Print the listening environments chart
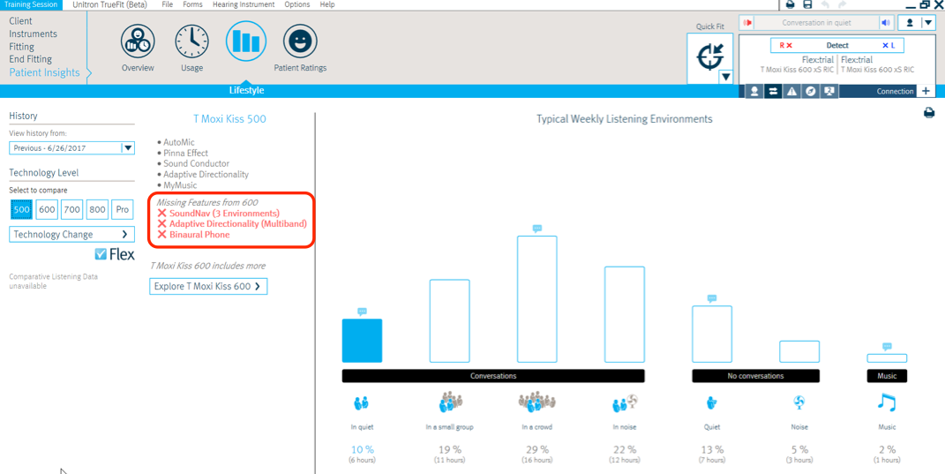Screen dimensions: 945x474 coord(929,113)
